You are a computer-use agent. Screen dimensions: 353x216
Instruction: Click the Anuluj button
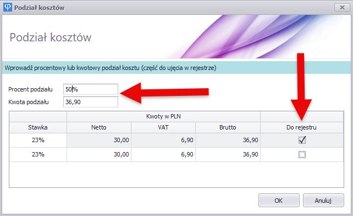click(x=323, y=200)
